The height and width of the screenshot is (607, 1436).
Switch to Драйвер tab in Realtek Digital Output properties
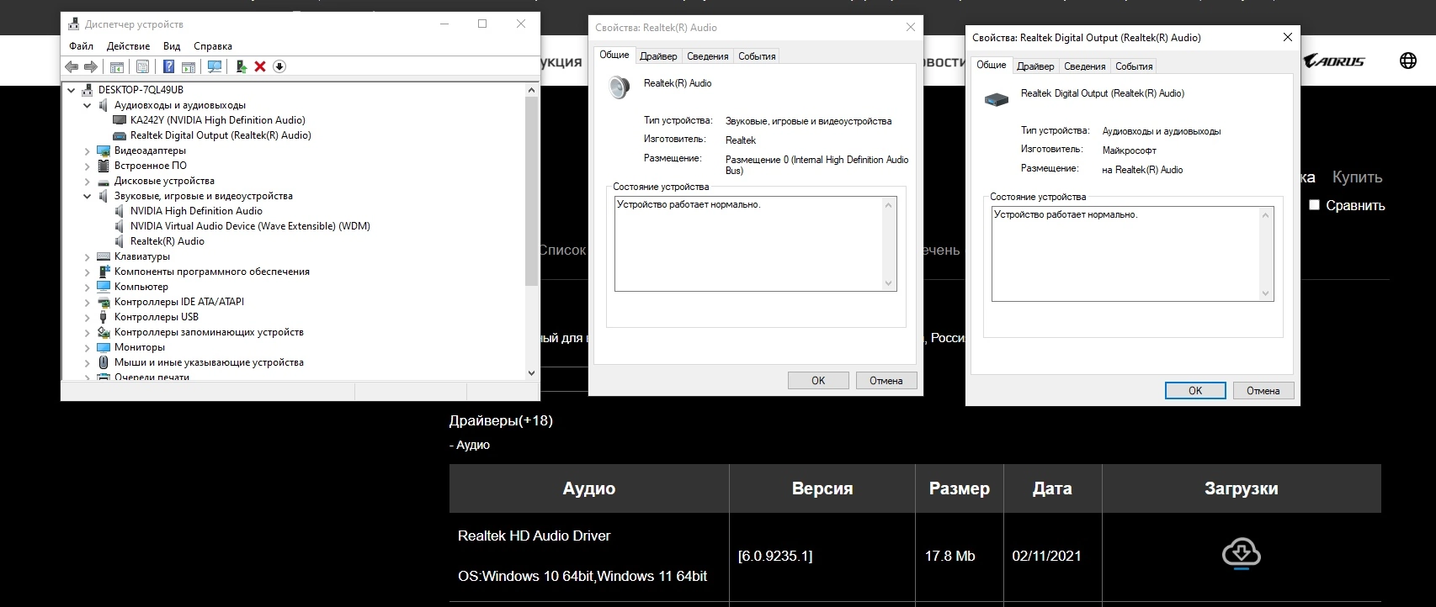coord(1035,66)
